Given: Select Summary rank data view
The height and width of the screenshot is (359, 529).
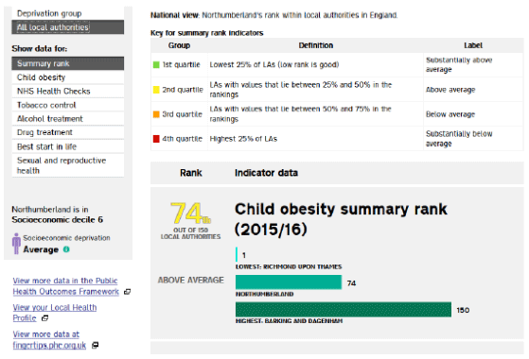Looking at the screenshot, I should 68,63.
